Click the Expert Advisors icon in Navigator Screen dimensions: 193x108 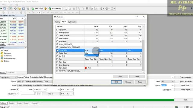click(2, 58)
